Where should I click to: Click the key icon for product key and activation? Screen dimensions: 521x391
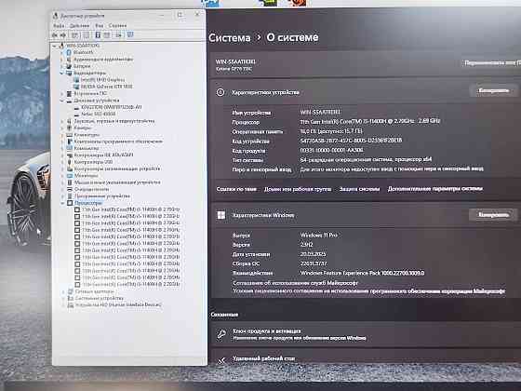click(x=221, y=334)
